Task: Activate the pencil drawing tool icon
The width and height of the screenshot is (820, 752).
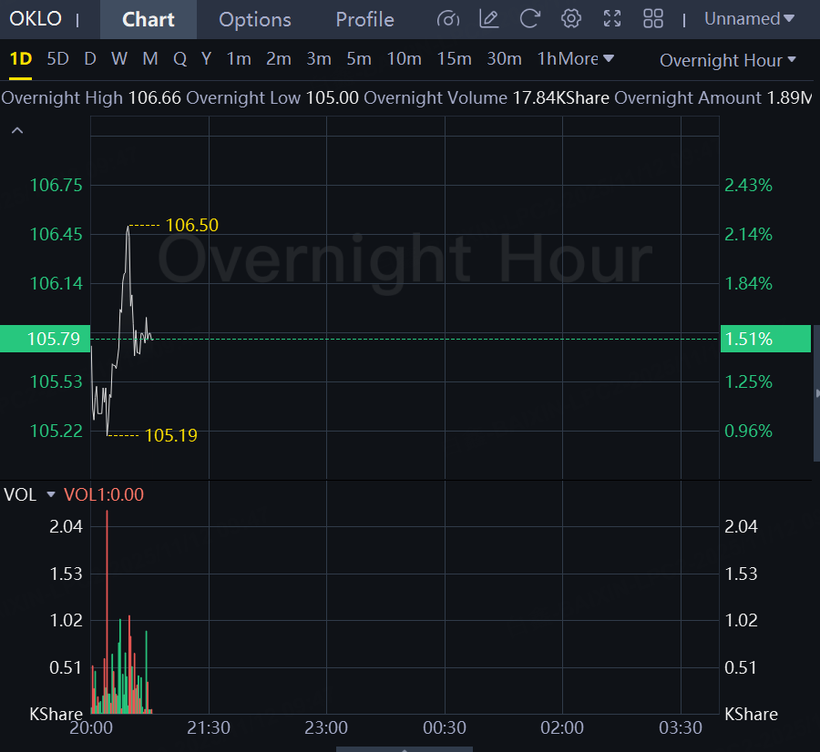Action: point(489,19)
